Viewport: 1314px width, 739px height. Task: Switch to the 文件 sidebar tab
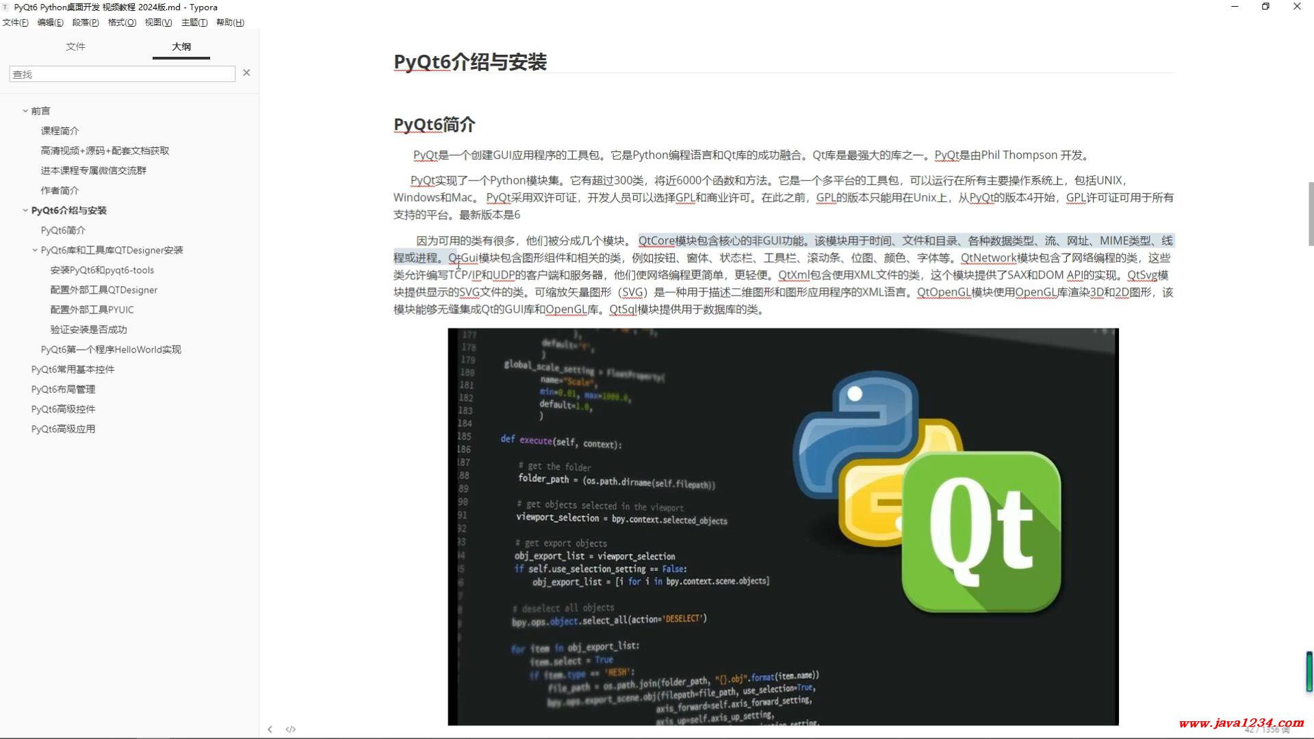75,47
